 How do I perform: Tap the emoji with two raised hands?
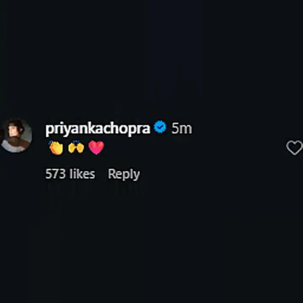(x=76, y=147)
